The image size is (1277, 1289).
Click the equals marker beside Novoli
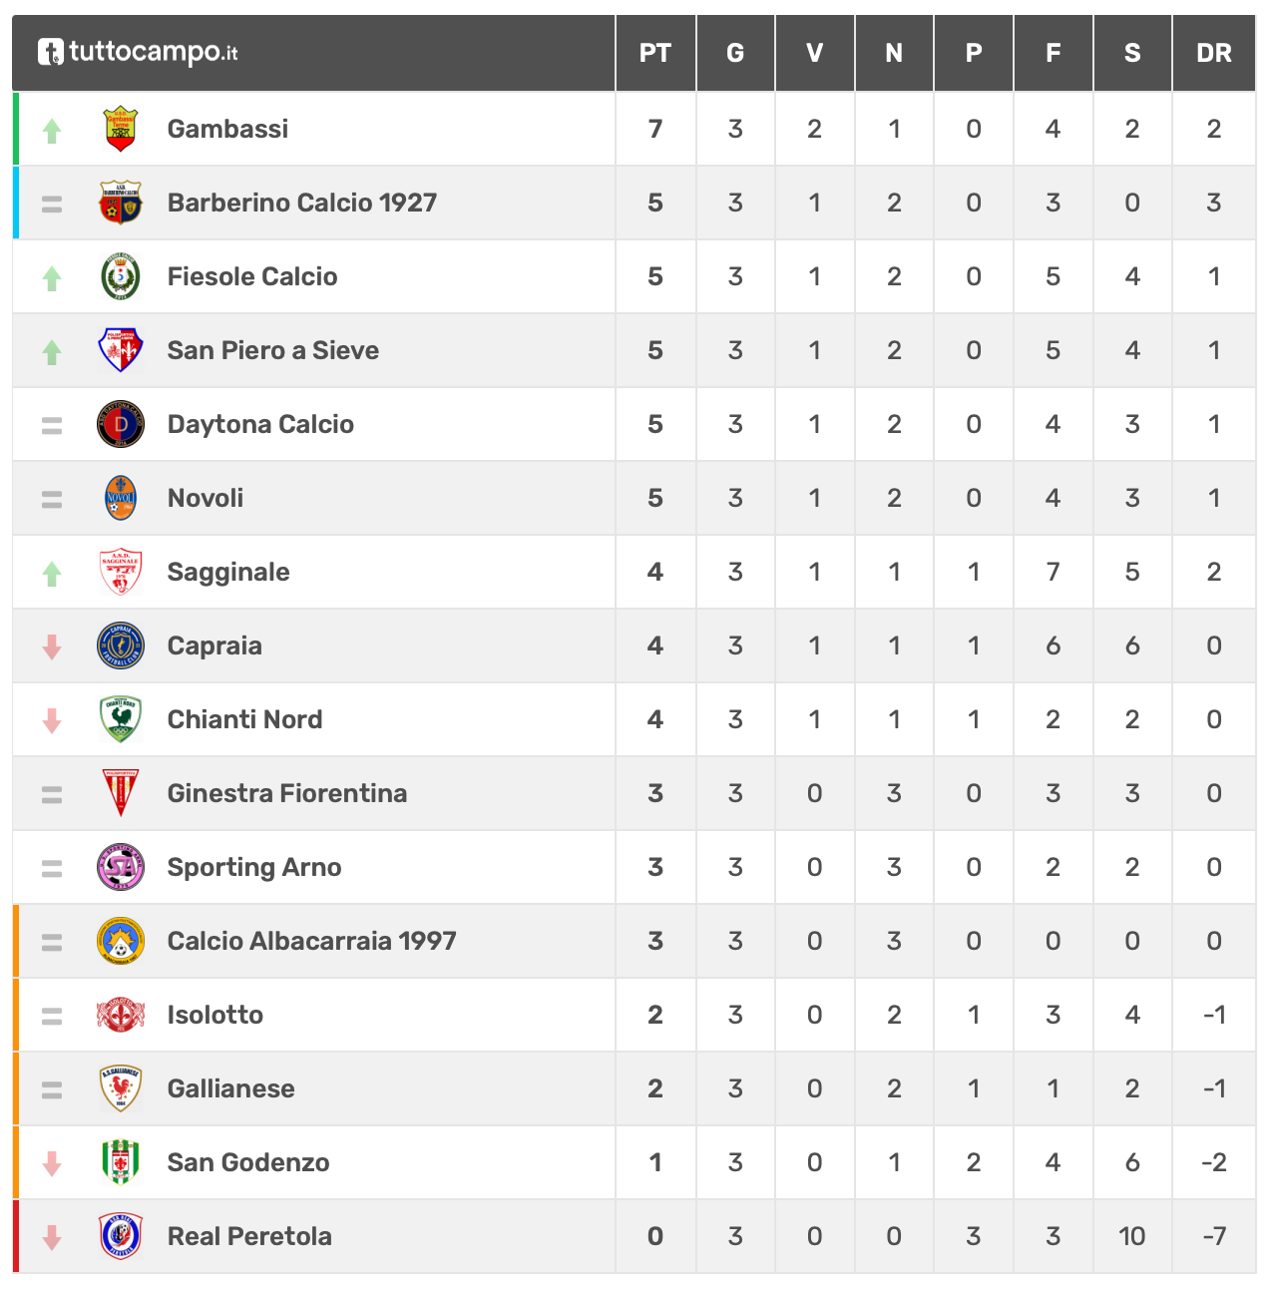52,499
